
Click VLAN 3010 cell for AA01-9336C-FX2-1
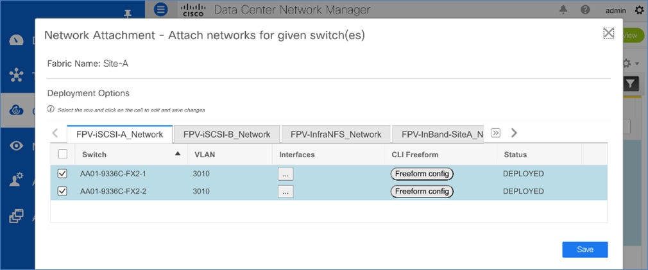coord(201,174)
